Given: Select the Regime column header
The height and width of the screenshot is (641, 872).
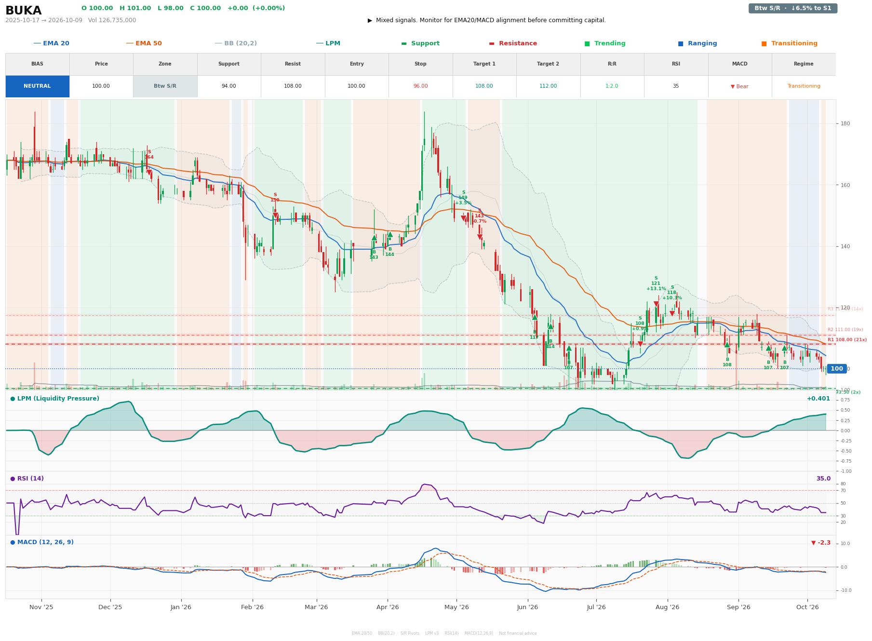Looking at the screenshot, I should tap(804, 64).
